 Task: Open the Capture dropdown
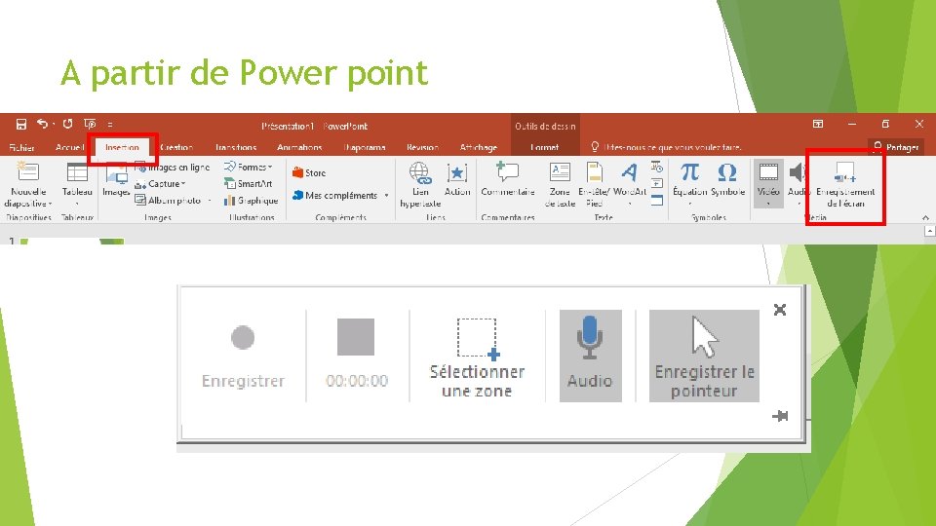coord(160,184)
